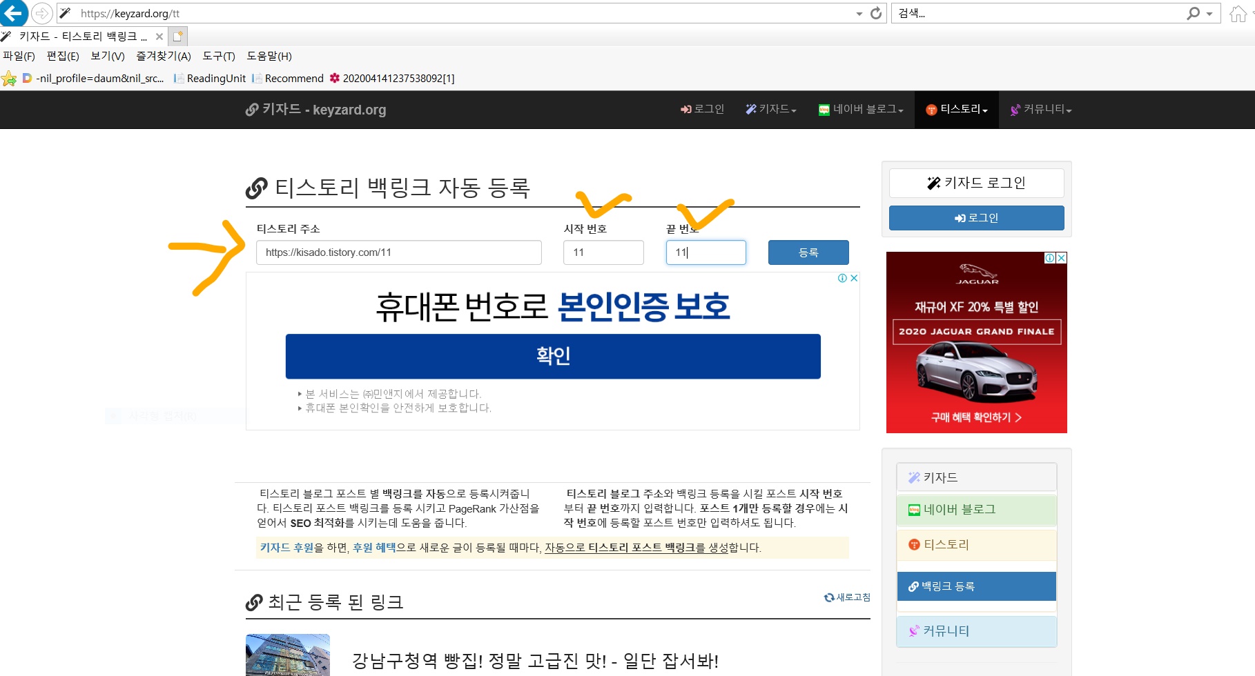Viewport: 1255px width, 676px height.
Task: Expand the 네이버 블로그 navigation dropdown
Action: [861, 109]
